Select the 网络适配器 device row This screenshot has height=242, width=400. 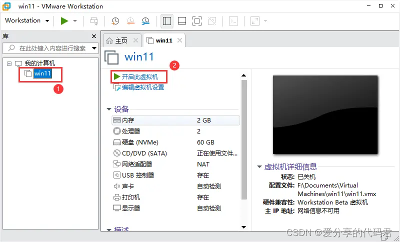click(175, 164)
